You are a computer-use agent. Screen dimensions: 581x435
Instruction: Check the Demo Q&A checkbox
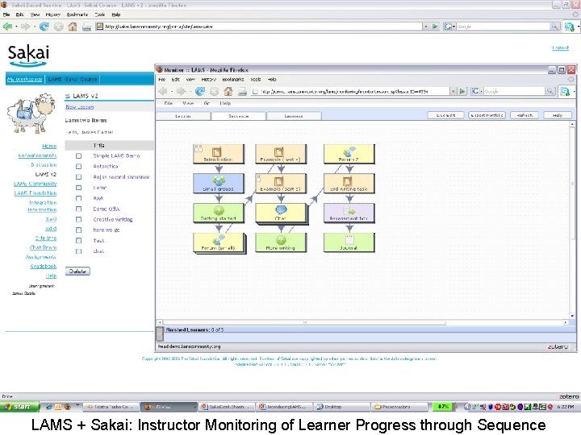tap(78, 209)
